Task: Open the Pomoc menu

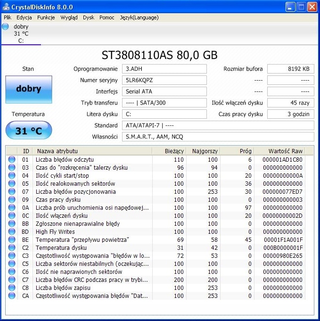Action: pyautogui.click(x=107, y=17)
